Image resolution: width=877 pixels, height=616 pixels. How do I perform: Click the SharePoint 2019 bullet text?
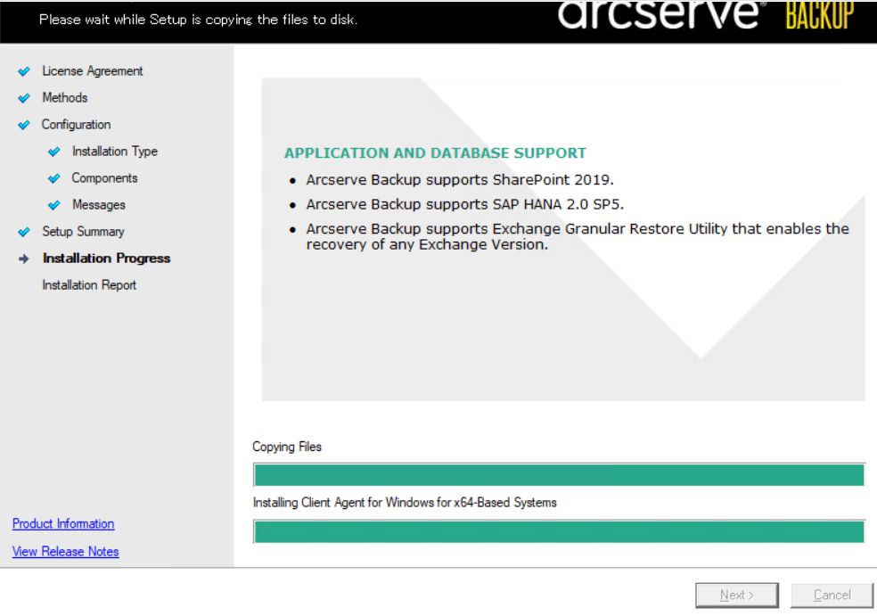pos(460,179)
